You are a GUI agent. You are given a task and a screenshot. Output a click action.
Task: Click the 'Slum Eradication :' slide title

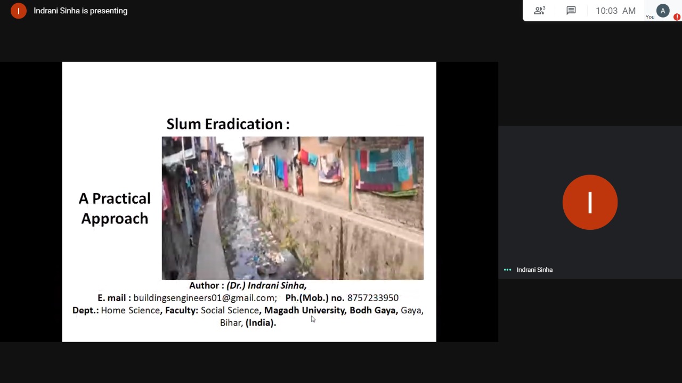(x=228, y=124)
